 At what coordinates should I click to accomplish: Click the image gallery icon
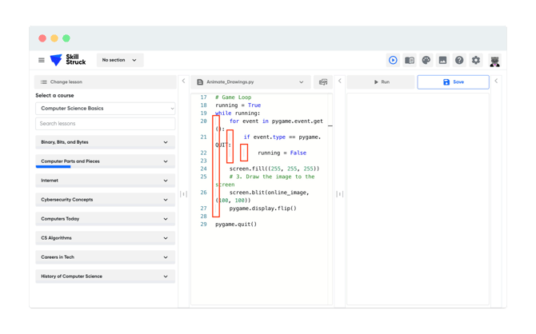(x=442, y=61)
